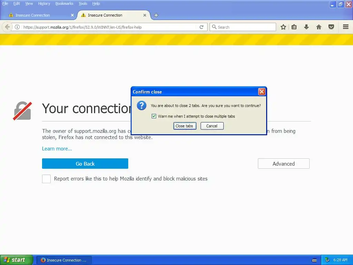The height and width of the screenshot is (265, 353).
Task: Click the Advanced button
Action: [283, 164]
